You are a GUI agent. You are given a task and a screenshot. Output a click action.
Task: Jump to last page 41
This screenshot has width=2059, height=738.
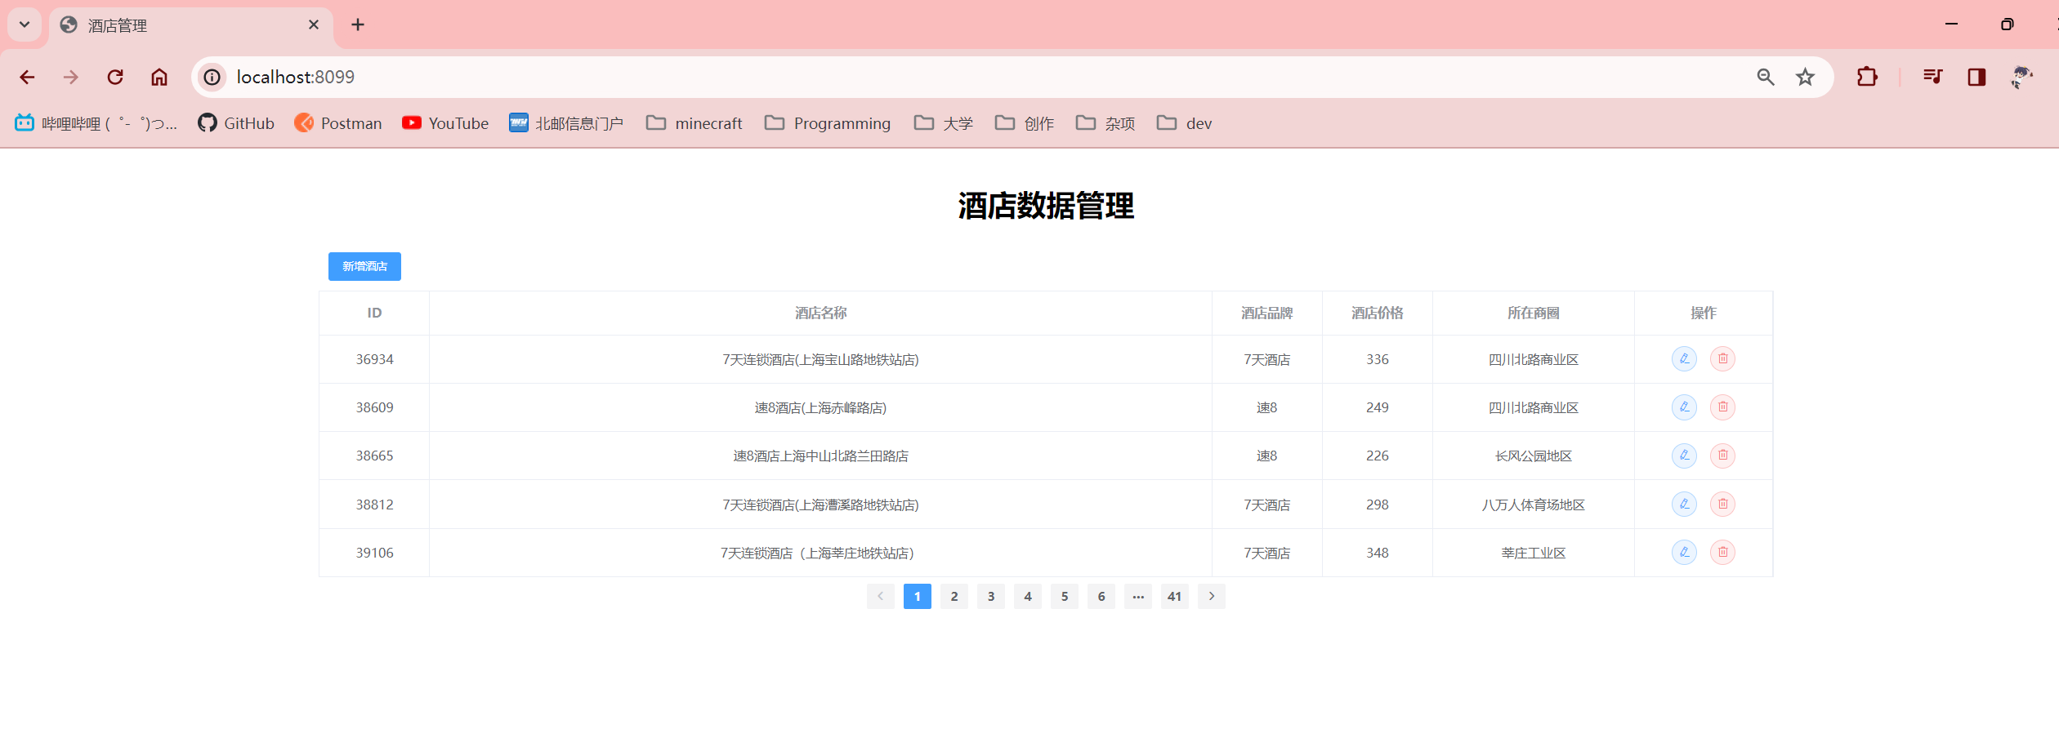tap(1175, 597)
